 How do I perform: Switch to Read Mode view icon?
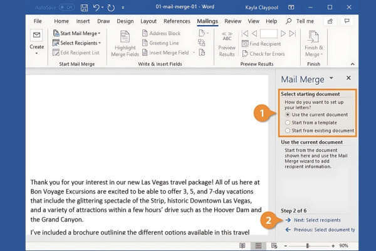[x=242, y=245]
